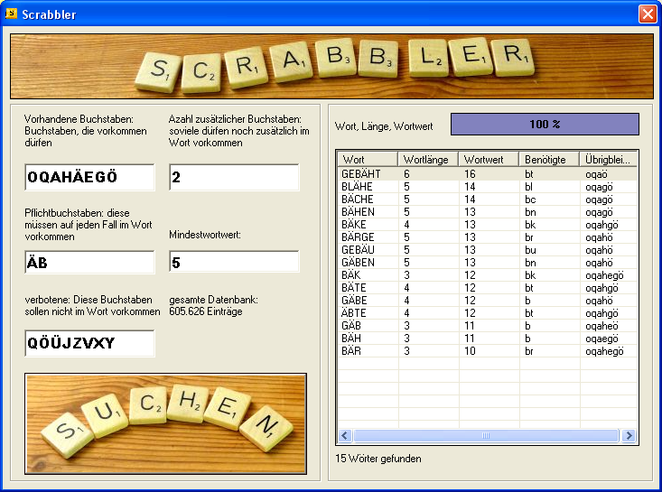This screenshot has width=662, height=492.
Task: Sort by the Wortwert column header
Action: click(489, 160)
